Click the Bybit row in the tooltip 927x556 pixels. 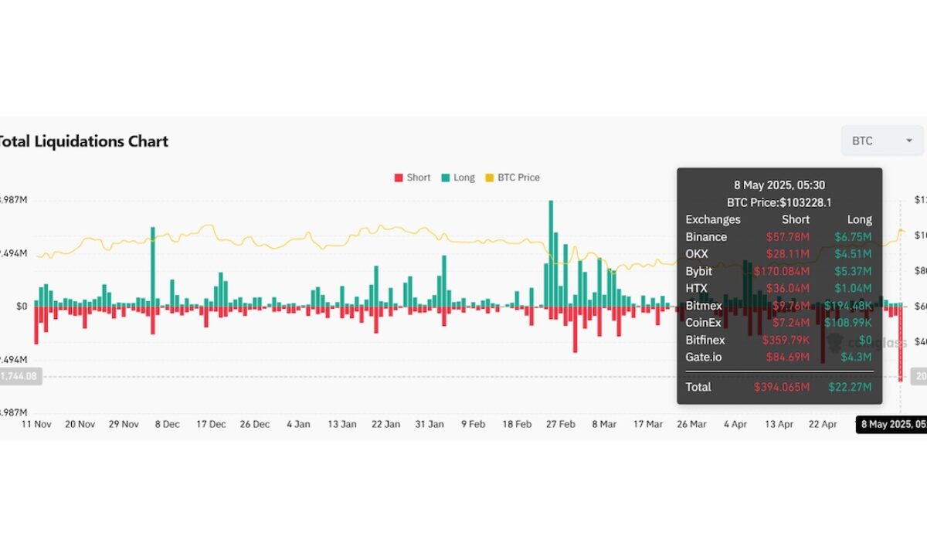[x=779, y=271]
